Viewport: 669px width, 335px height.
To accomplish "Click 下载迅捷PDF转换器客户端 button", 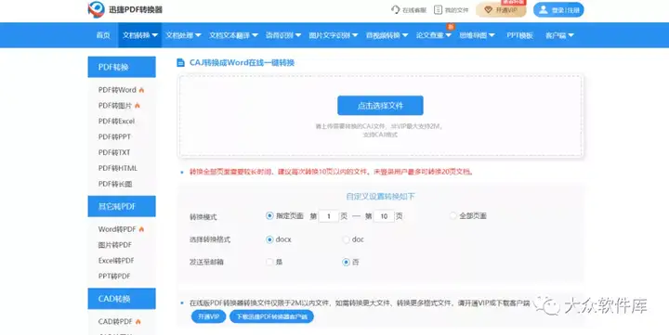I will [271, 316].
